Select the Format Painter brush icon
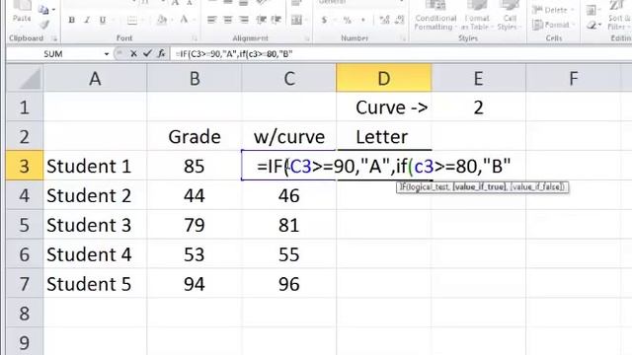Screen dimensions: 632x355 [43, 25]
